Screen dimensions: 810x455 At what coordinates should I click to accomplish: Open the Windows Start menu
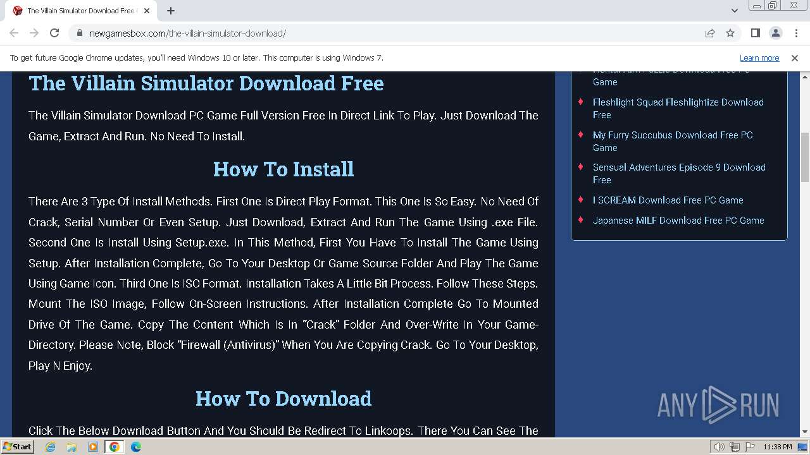pos(17,446)
